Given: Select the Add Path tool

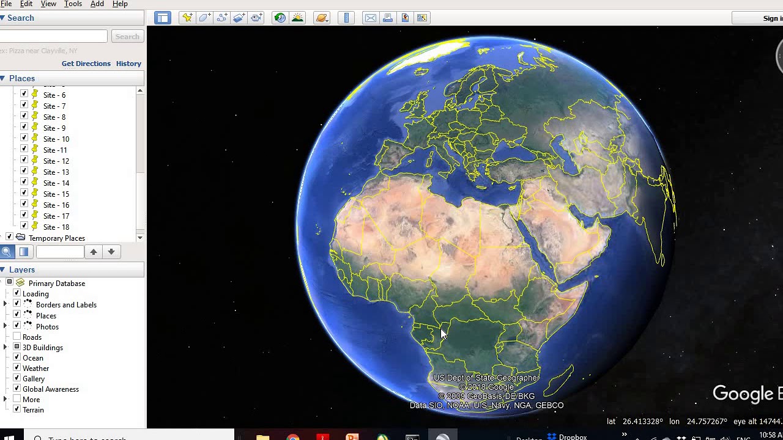Looking at the screenshot, I should click(221, 18).
